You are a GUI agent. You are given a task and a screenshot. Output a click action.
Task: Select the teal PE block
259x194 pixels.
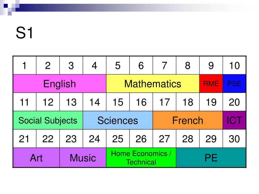coord(211,158)
